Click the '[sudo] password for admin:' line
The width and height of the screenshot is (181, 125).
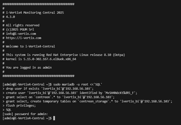coord(25,114)
